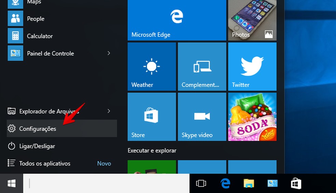Screen dimensions: 336x193
Task: Open the Maps app icon
Action: click(15, 4)
